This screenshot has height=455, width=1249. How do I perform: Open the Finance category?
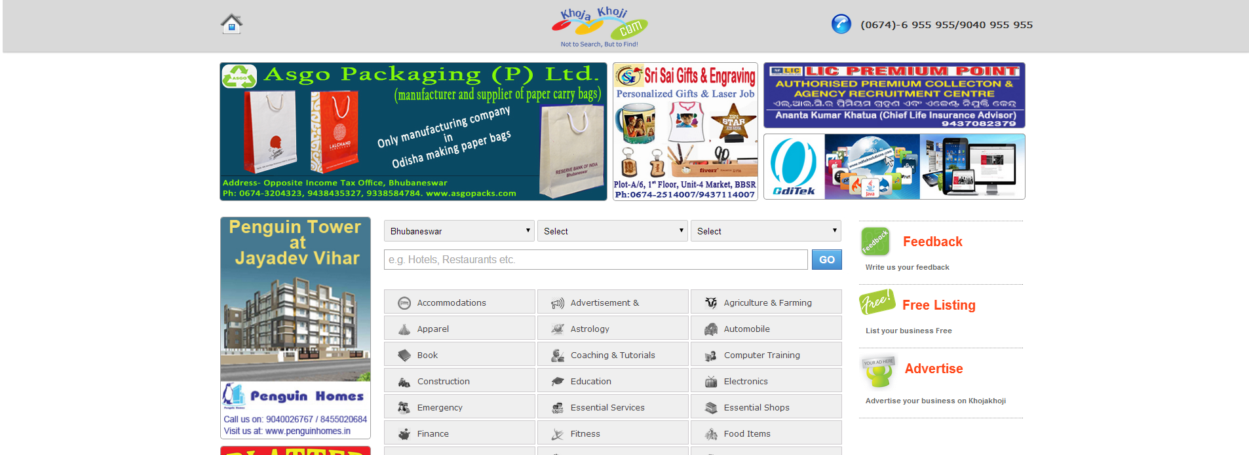(459, 433)
